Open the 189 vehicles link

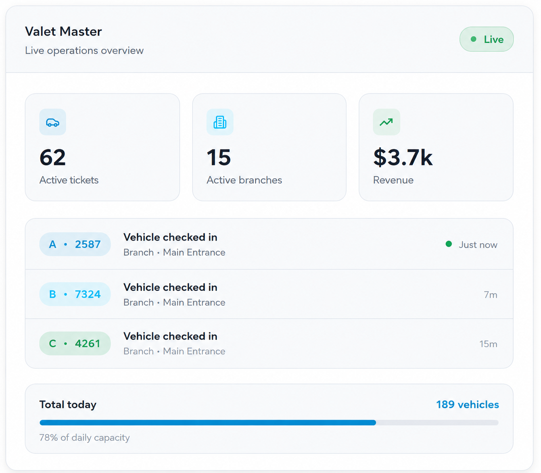468,404
